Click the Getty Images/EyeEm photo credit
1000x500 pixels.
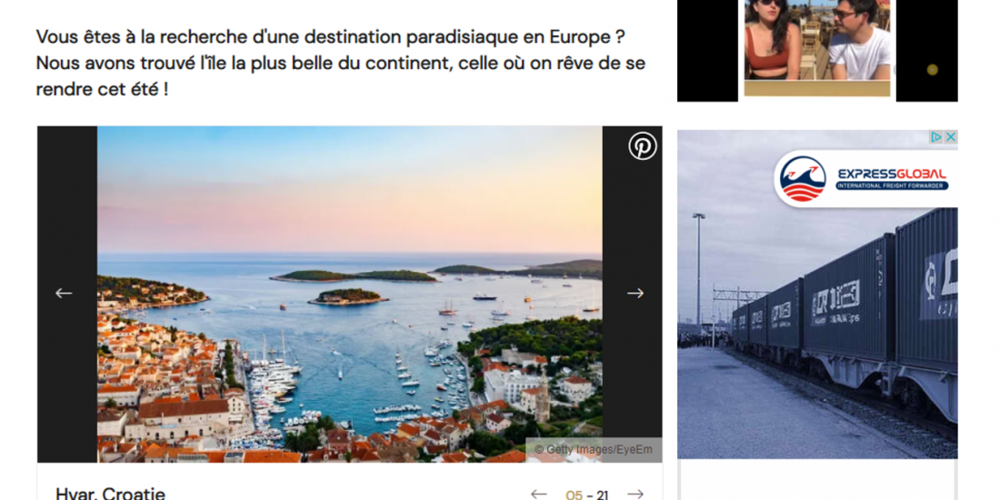click(593, 450)
